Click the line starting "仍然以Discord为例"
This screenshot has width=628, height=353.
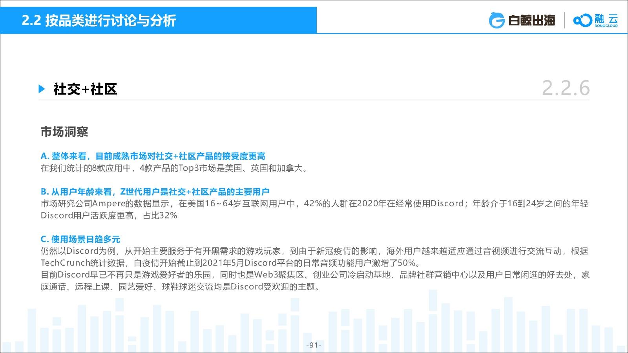point(314,251)
